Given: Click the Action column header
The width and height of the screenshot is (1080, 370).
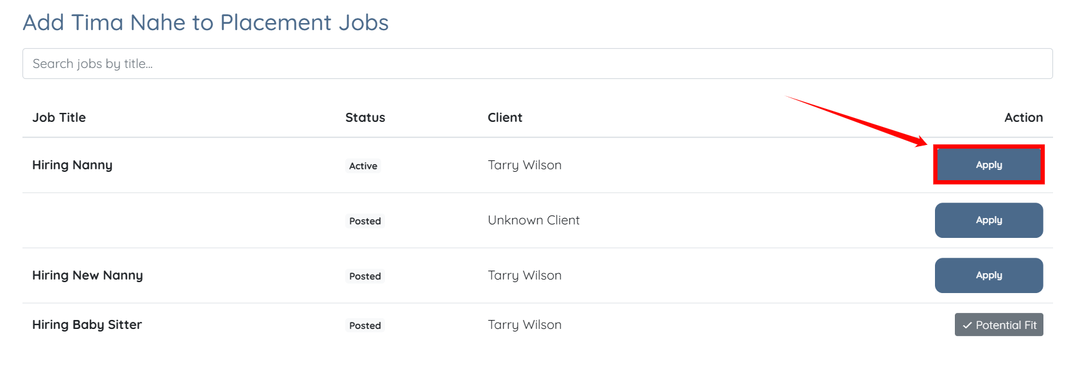Looking at the screenshot, I should click(x=1023, y=117).
